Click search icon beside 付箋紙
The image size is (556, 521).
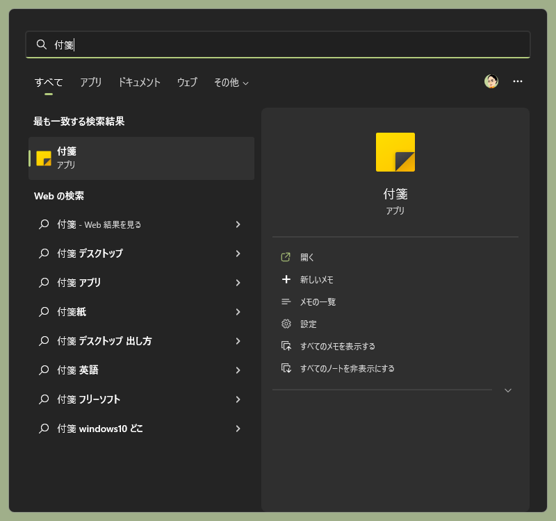(44, 312)
